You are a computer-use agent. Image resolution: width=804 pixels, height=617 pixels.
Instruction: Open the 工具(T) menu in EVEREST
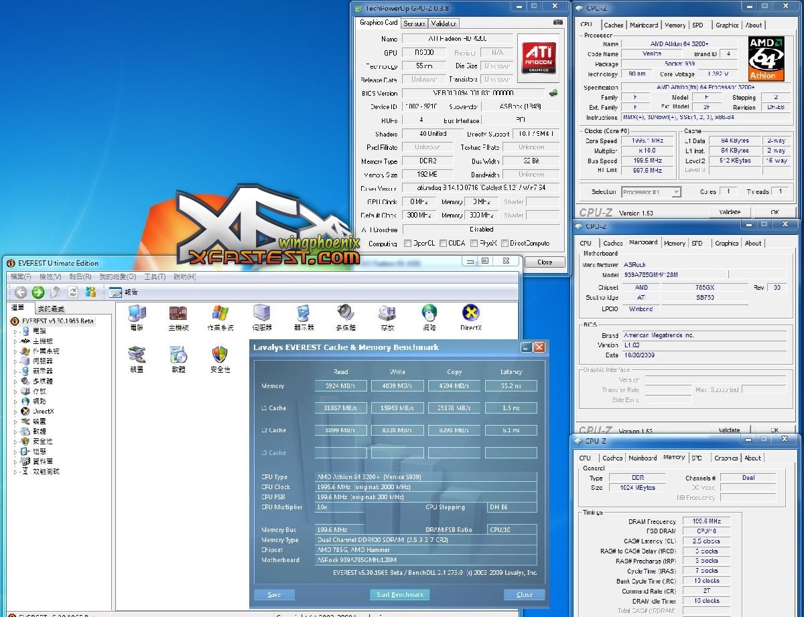click(x=155, y=277)
